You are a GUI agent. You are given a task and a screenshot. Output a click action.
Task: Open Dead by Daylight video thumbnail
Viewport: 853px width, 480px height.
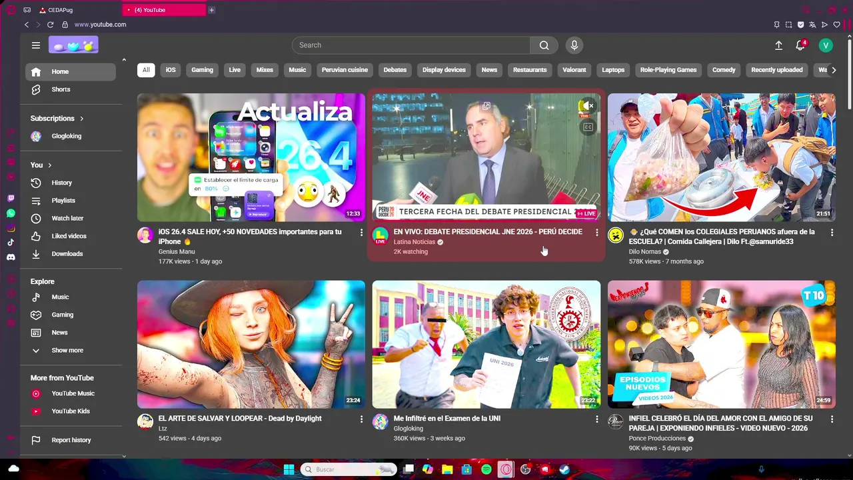pos(251,344)
